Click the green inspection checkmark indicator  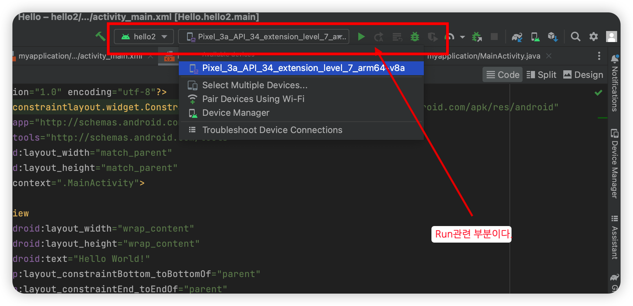(x=598, y=92)
